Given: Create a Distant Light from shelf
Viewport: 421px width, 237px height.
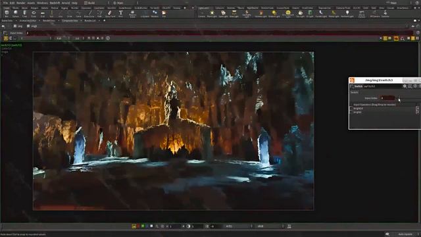Looking at the screenshot, I should 274,14.
